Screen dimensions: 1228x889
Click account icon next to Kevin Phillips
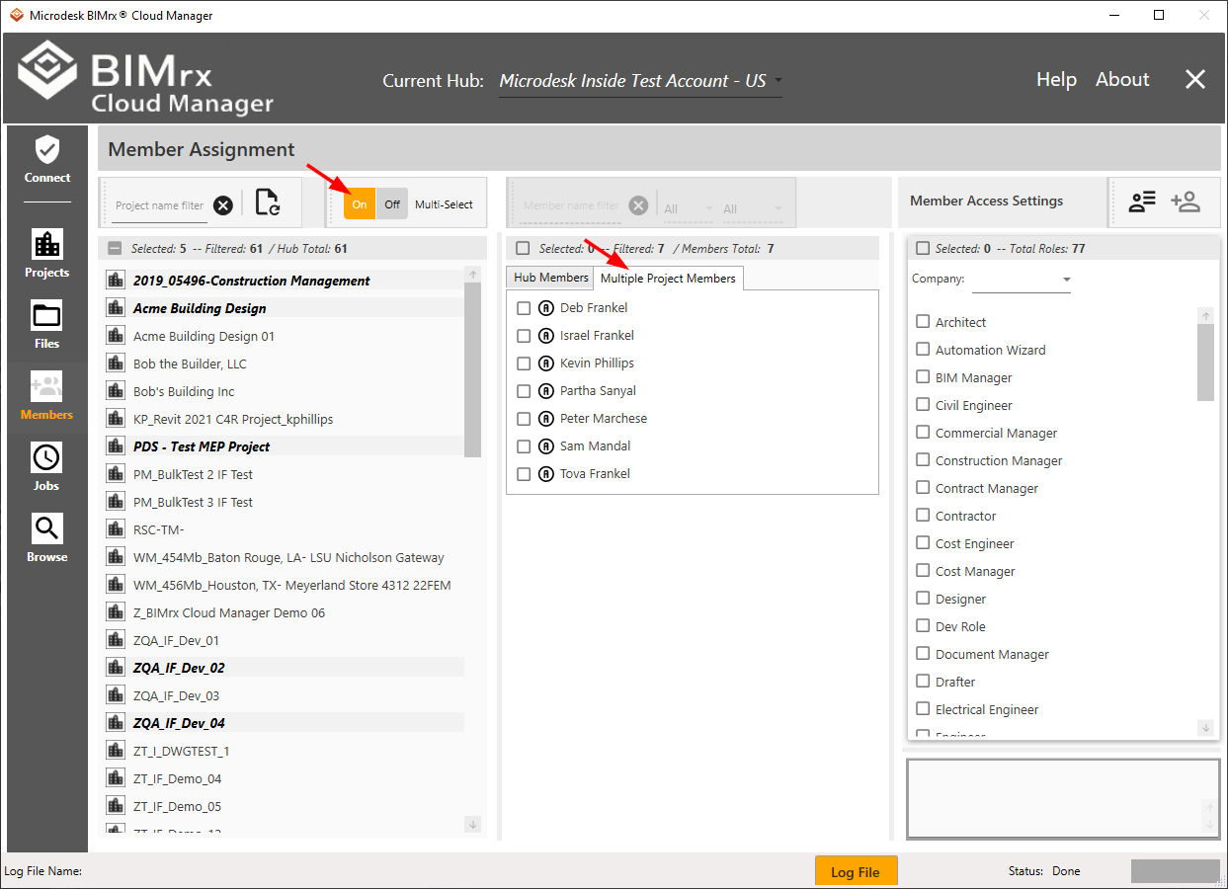point(546,364)
